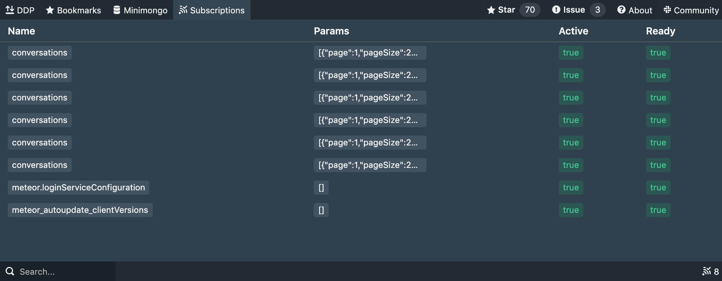722x281 pixels.
Task: Click the search magnifier icon
Action: pyautogui.click(x=10, y=271)
